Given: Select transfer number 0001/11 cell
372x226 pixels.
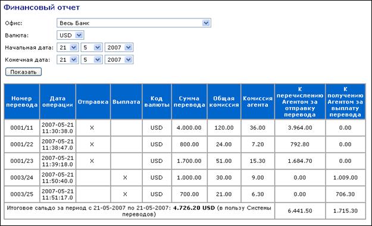Looking at the screenshot, I should pyautogui.click(x=22, y=128).
